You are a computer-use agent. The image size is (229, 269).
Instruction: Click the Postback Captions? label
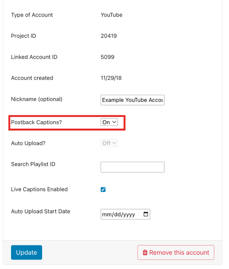[x=36, y=122]
